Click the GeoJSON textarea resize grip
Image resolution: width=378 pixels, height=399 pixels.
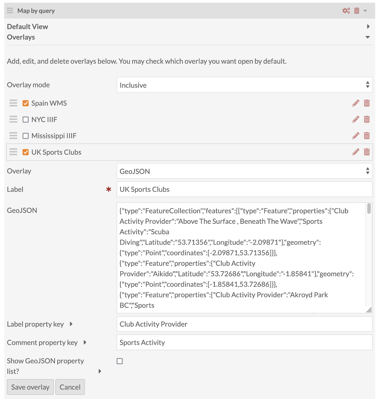click(369, 310)
